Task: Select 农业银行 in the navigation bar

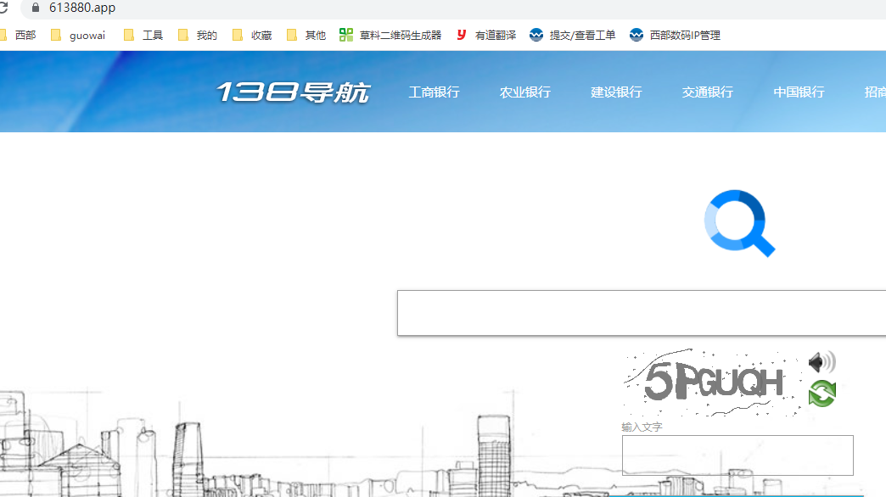Action: pos(525,92)
